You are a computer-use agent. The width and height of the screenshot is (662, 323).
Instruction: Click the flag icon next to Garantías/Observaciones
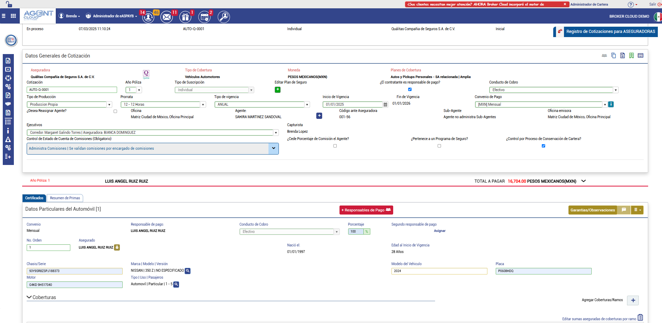pyautogui.click(x=624, y=210)
